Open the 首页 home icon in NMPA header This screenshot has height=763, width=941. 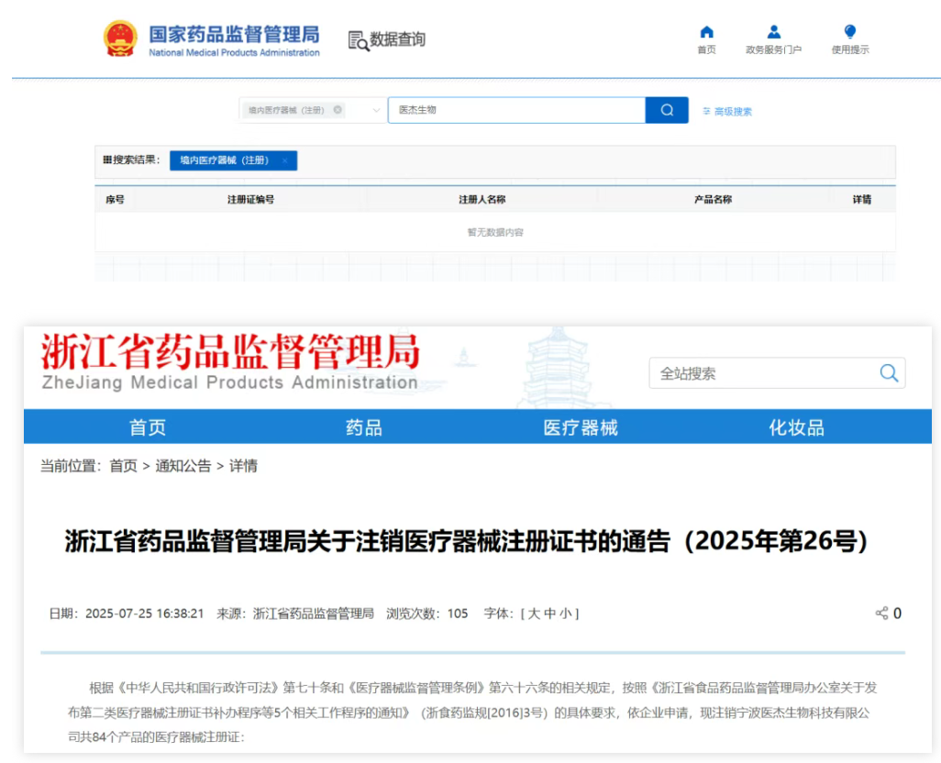706,33
